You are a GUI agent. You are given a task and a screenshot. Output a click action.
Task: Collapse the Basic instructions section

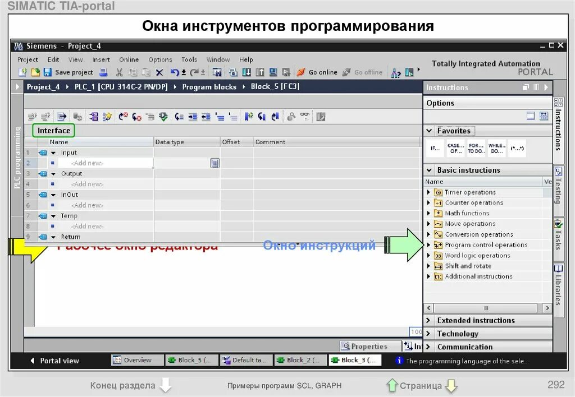429,170
